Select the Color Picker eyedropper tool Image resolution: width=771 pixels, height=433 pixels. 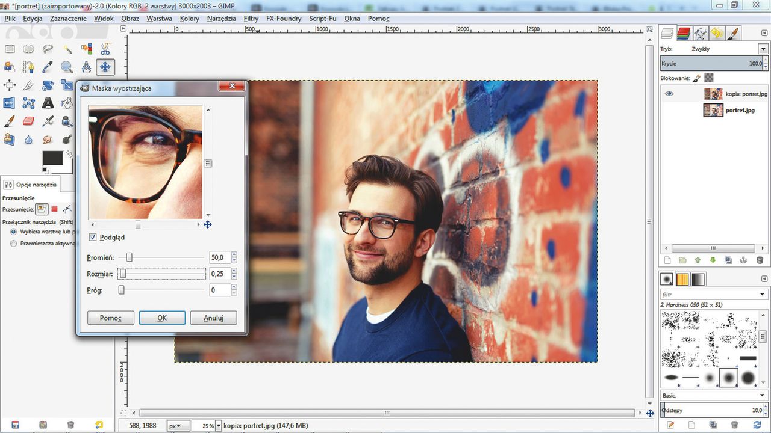click(48, 67)
